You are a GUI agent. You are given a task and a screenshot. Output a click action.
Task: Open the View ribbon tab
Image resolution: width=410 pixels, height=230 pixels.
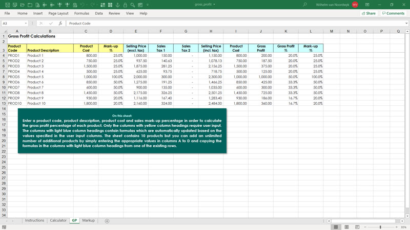[130, 13]
